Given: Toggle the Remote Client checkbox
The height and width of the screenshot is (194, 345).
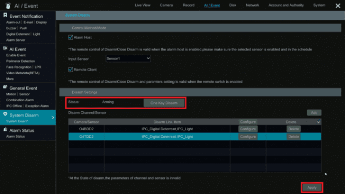Looking at the screenshot, I should pyautogui.click(x=70, y=70).
